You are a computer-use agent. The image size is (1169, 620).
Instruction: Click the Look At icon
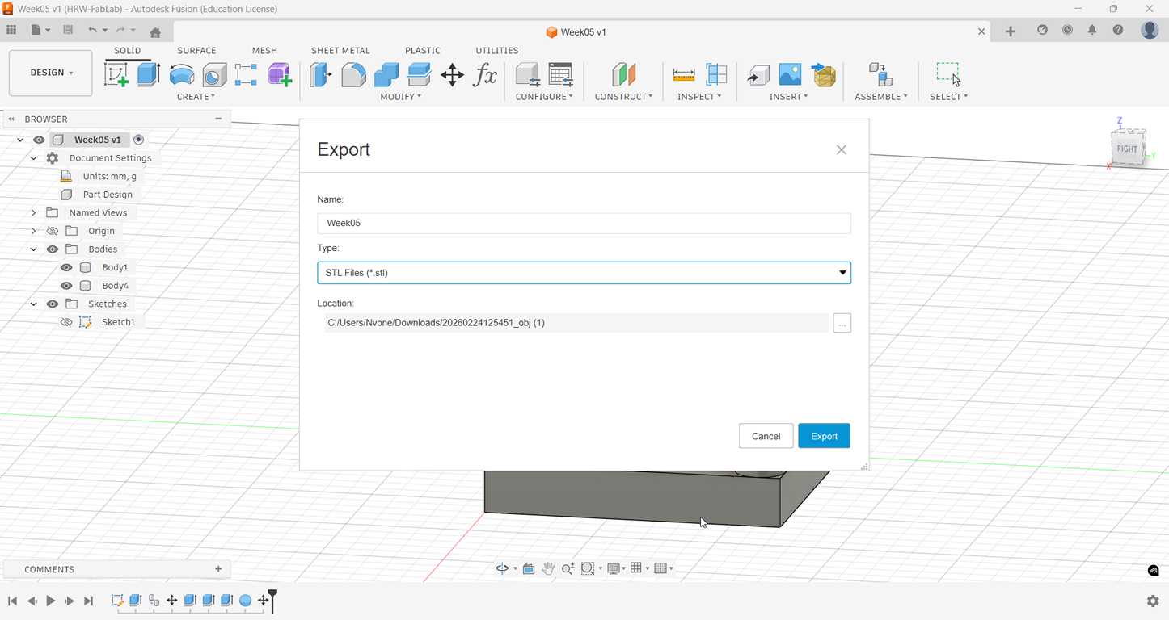pos(528,568)
